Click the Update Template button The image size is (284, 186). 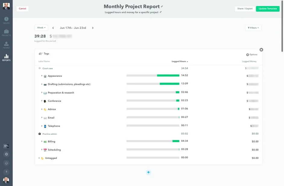click(267, 9)
